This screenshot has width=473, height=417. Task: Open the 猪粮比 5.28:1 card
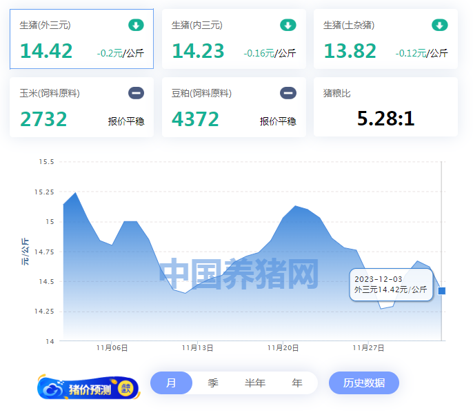(385, 119)
